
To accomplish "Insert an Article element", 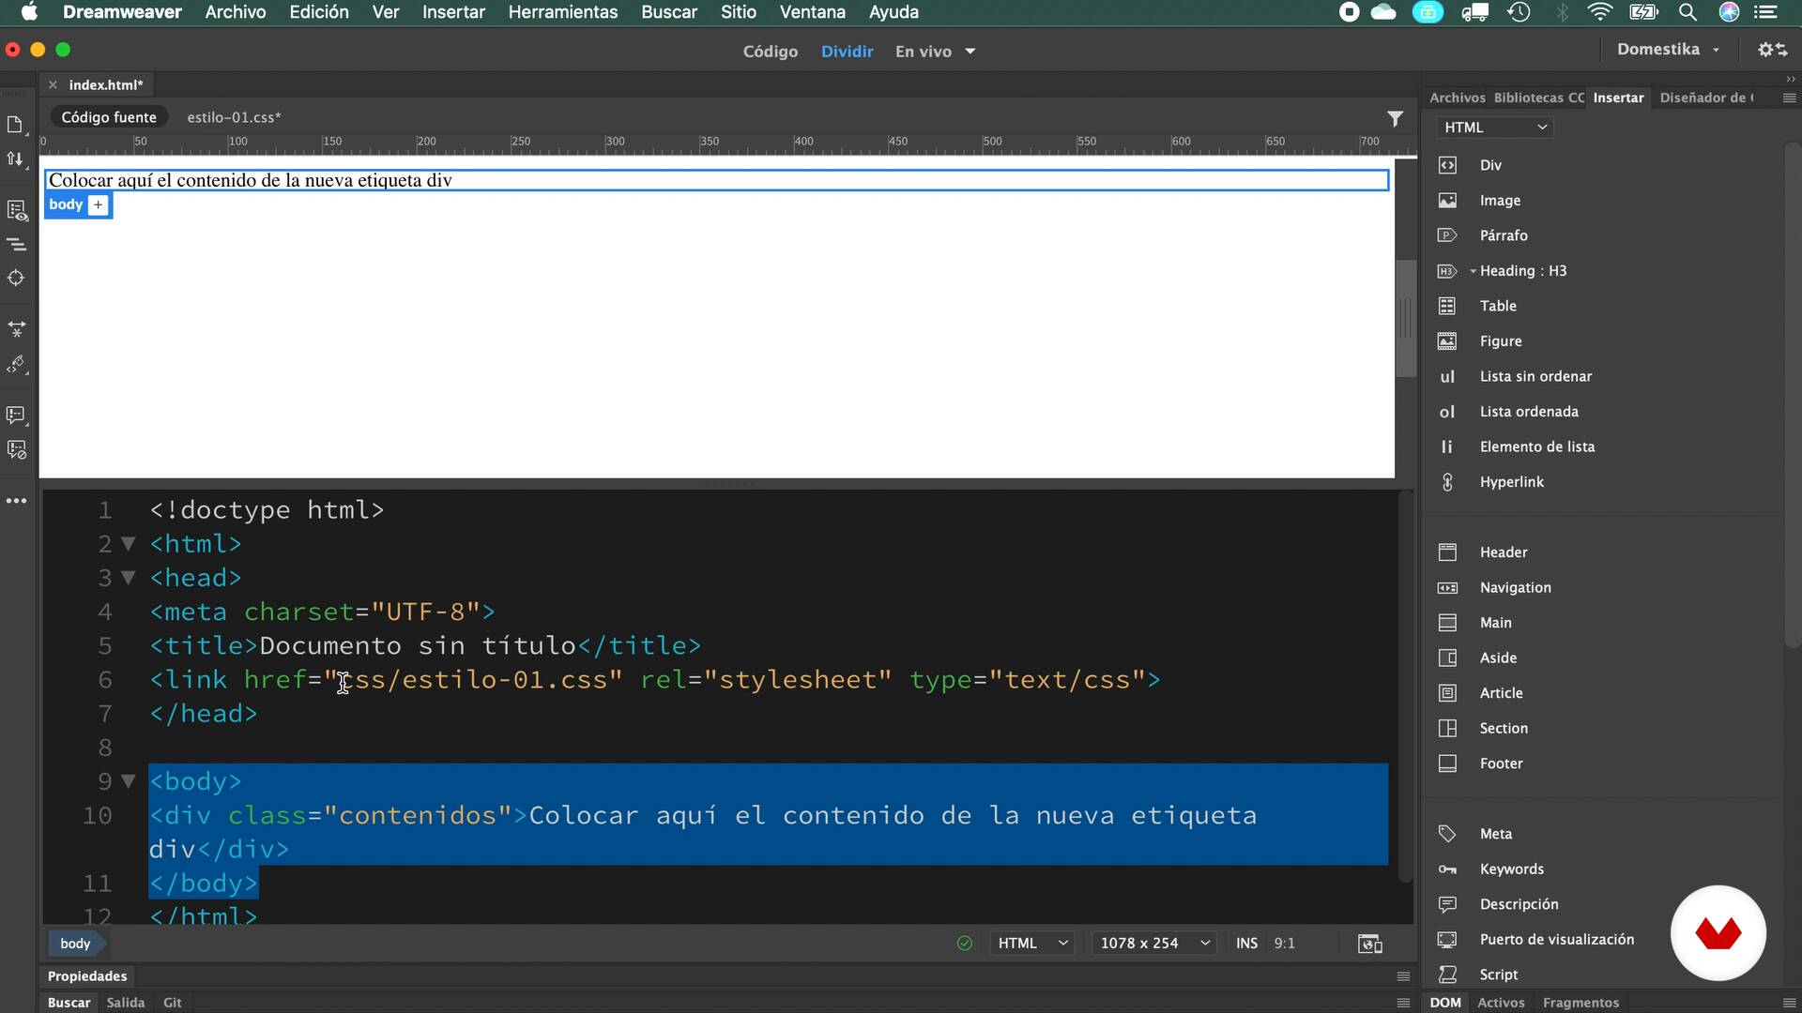I will coord(1501,693).
